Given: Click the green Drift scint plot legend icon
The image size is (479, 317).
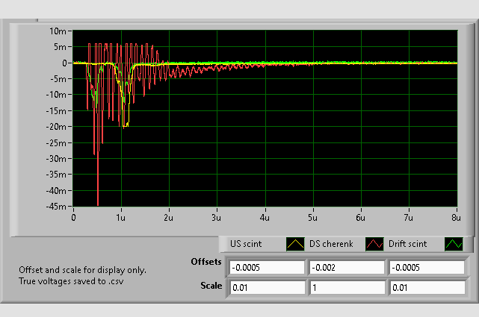Looking at the screenshot, I should (454, 244).
